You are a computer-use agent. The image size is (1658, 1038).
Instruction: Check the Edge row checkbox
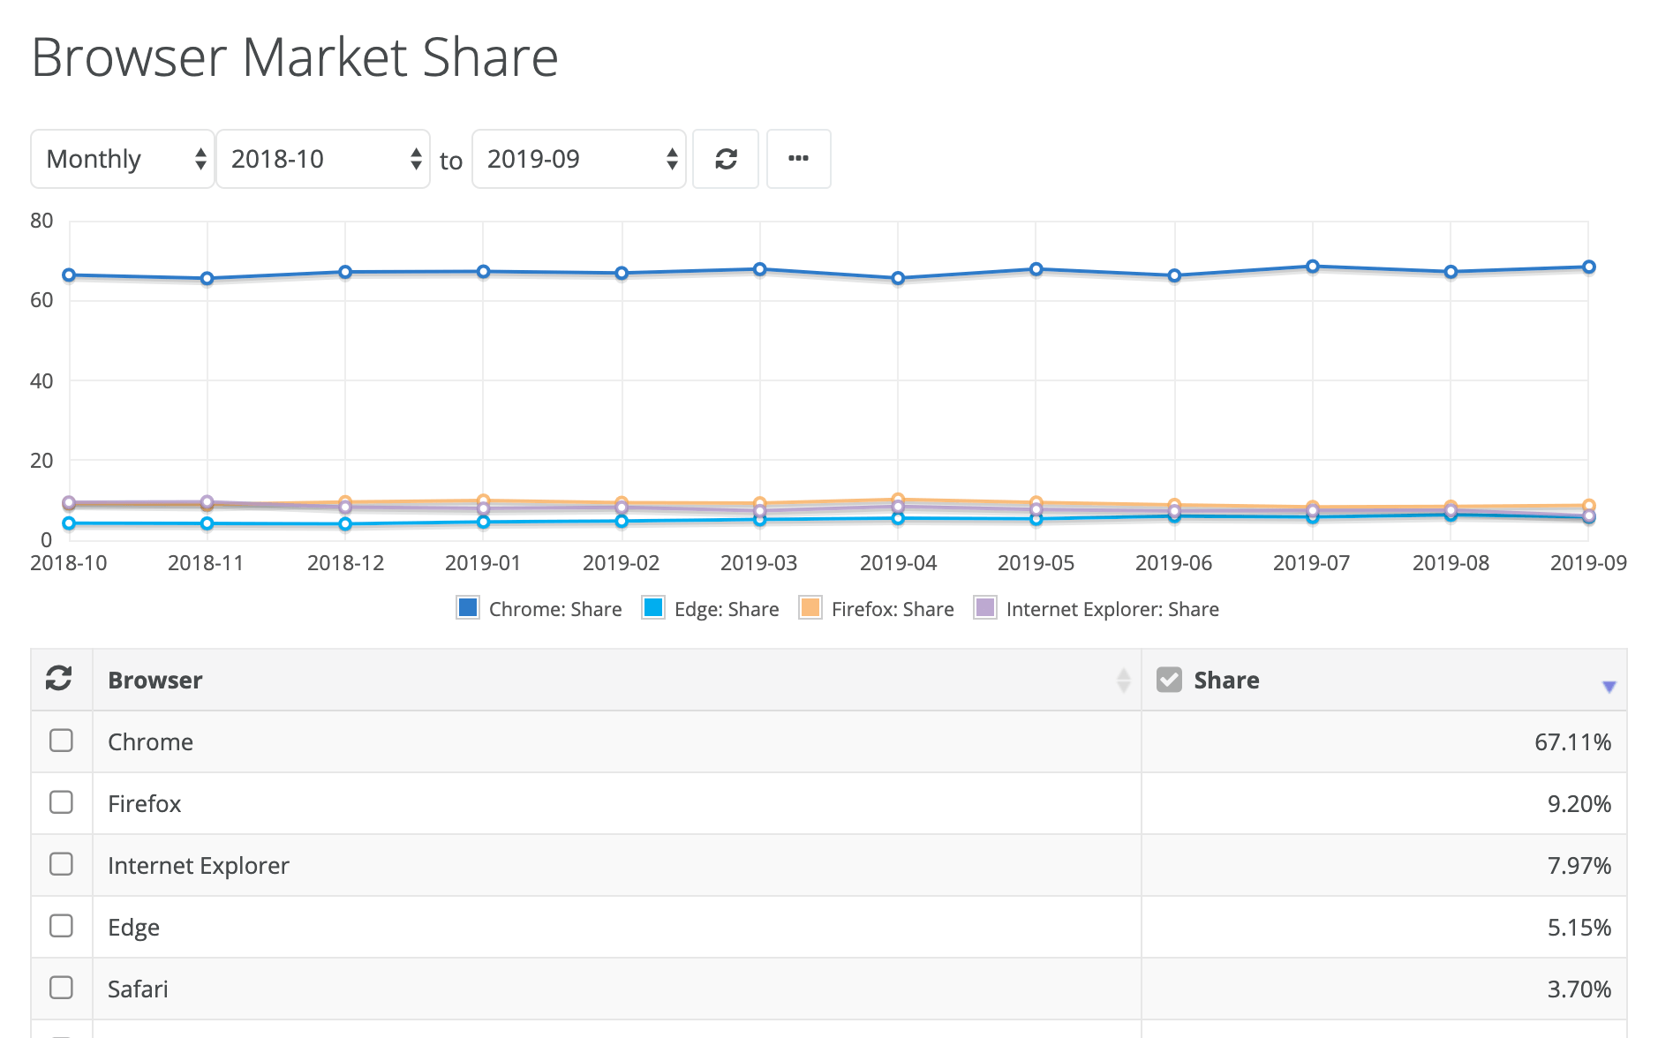[x=61, y=926]
